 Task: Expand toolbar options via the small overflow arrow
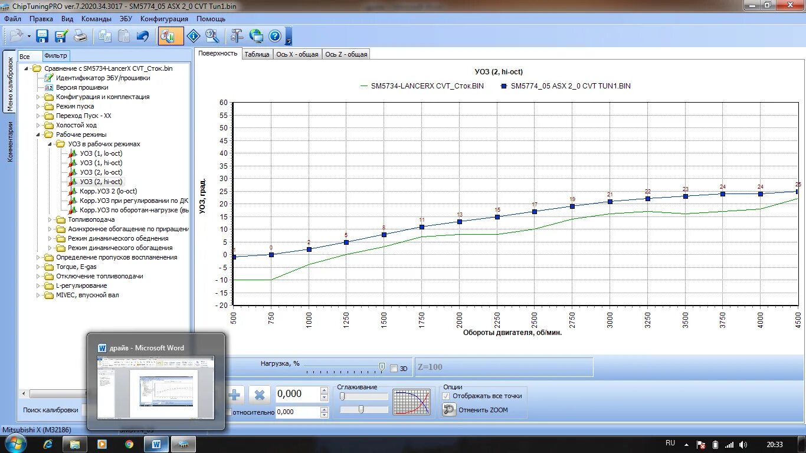point(289,41)
